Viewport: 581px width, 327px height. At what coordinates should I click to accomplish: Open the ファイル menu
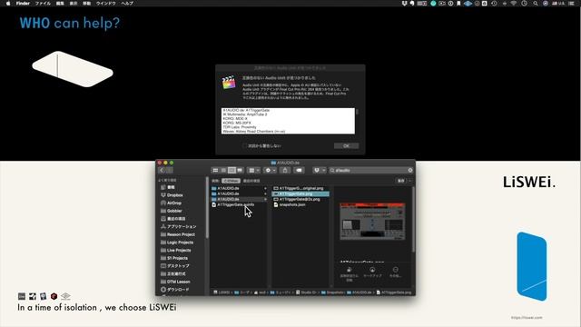[43, 4]
